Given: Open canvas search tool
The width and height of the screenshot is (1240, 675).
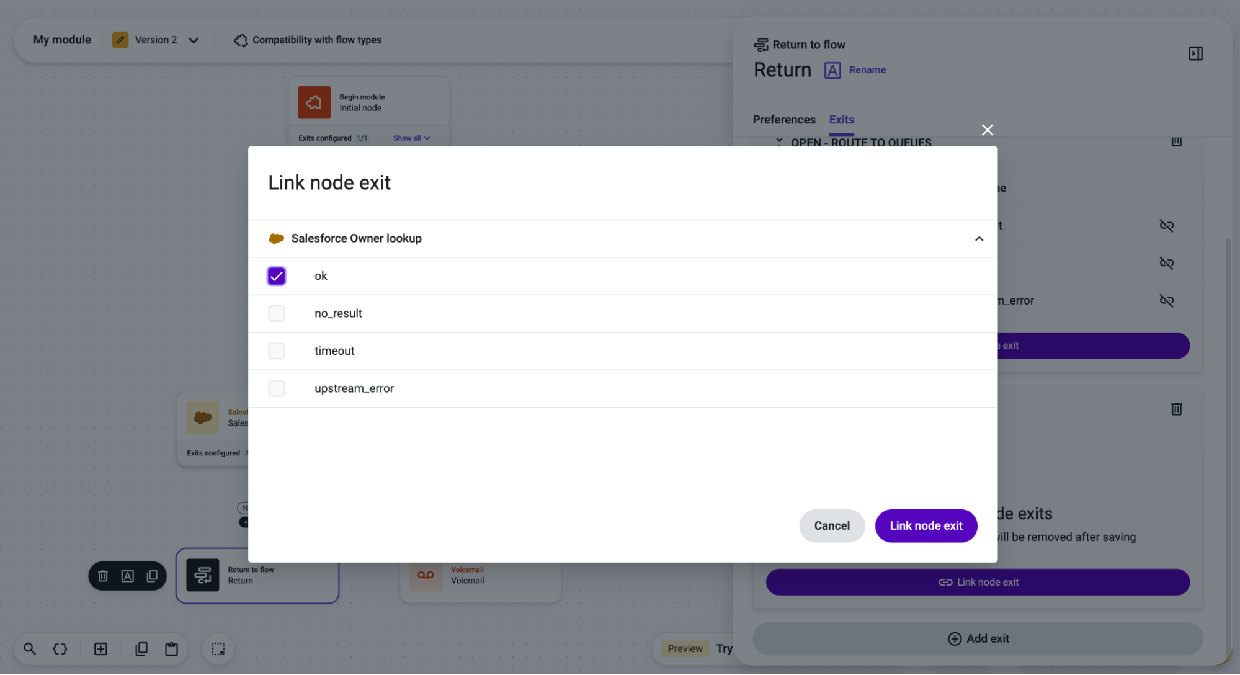Looking at the screenshot, I should click(x=30, y=649).
